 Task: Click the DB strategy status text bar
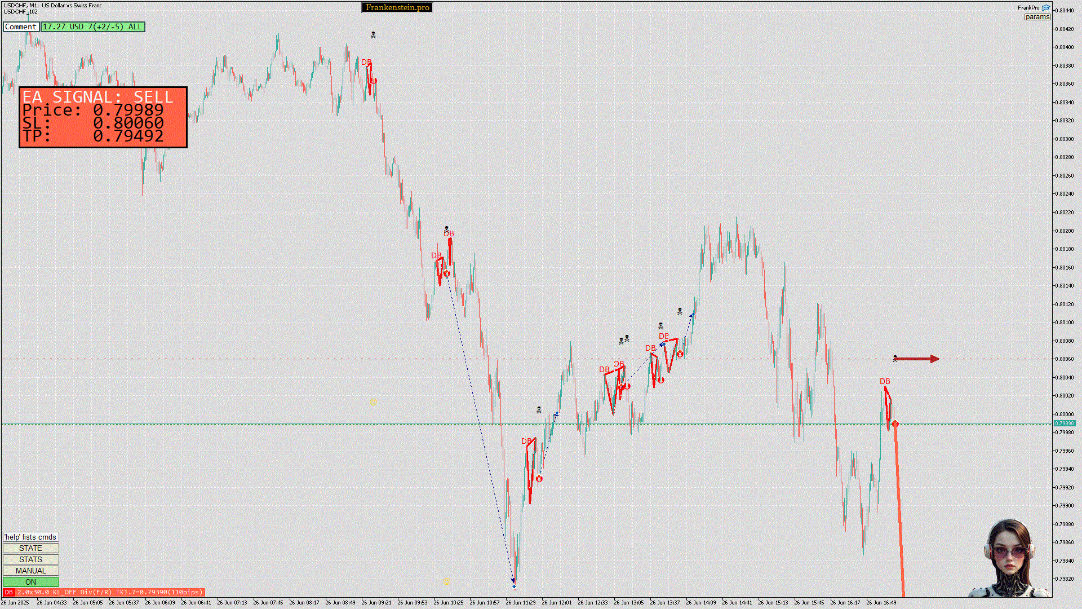pyautogui.click(x=109, y=592)
